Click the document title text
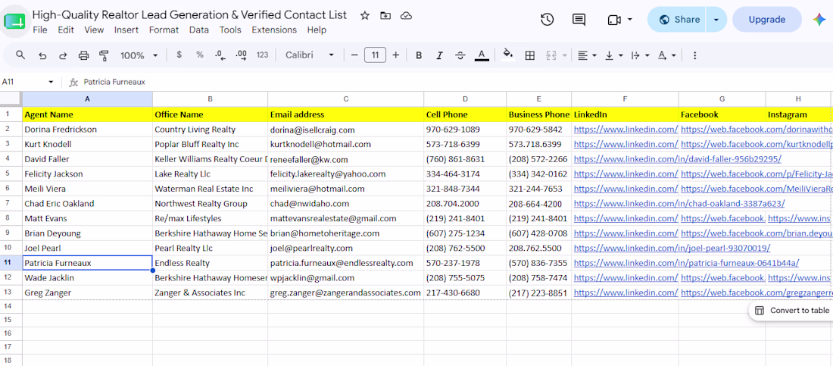The image size is (833, 366). (x=189, y=15)
